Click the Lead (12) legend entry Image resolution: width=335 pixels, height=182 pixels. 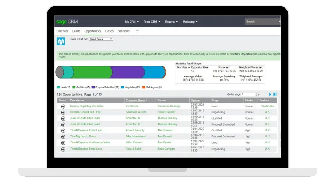(64, 87)
